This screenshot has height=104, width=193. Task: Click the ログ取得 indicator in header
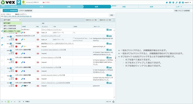coord(46,2)
